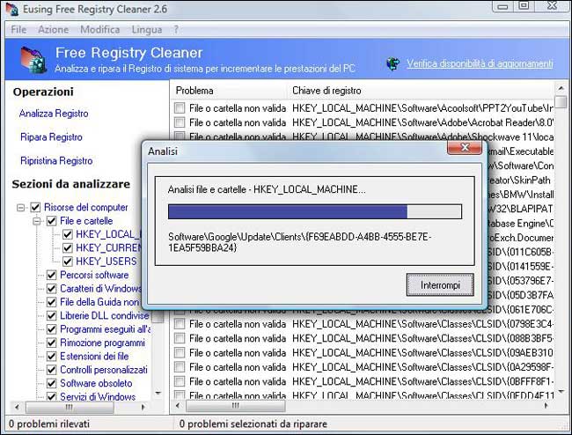Screen dimensions: 572x435
Task: Close the Analisi dialog with red X
Action: point(464,149)
